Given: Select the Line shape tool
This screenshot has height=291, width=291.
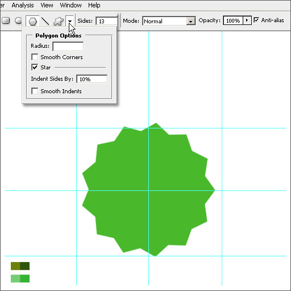Looking at the screenshot, I should (x=45, y=21).
